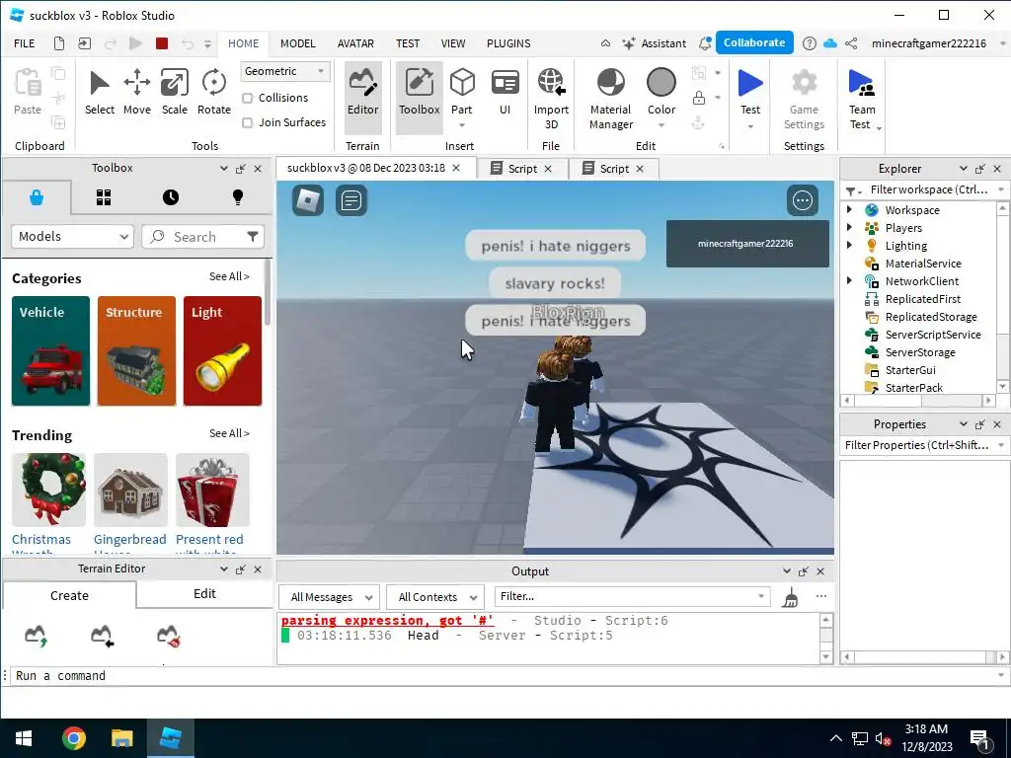Select the Move tool
This screenshot has width=1011, height=758.
136,92
